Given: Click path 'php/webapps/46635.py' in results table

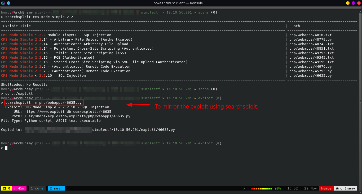Looking at the screenshot, I should [311, 75].
